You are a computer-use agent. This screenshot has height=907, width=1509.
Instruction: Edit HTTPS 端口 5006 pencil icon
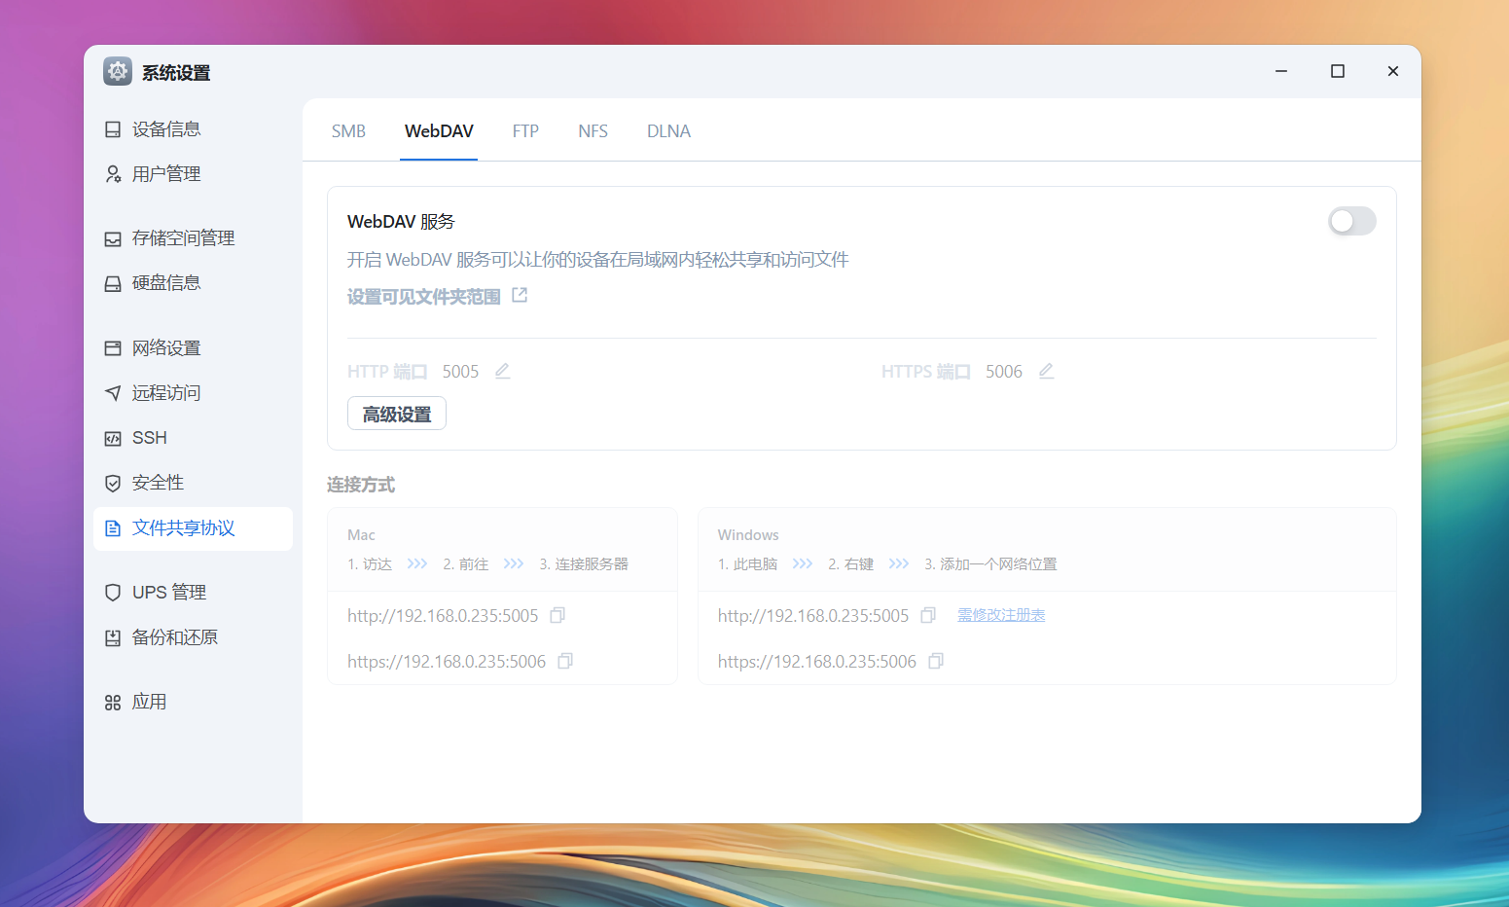pyautogui.click(x=1046, y=371)
